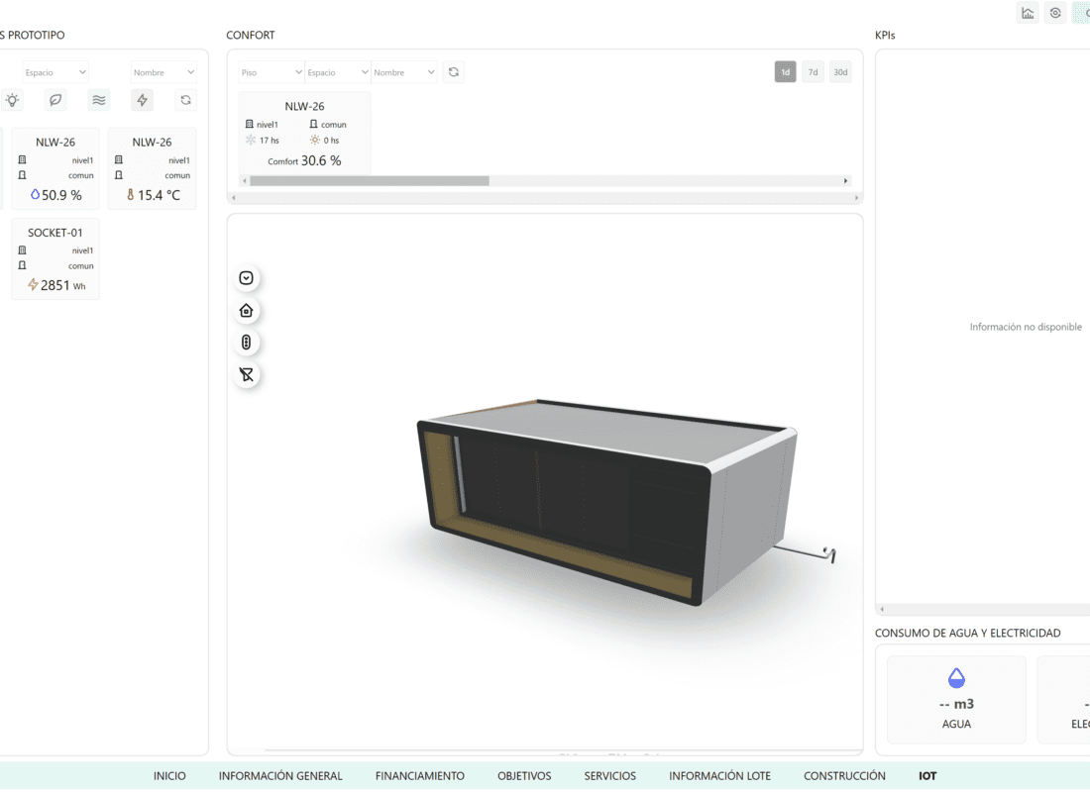Click the home view icon in 3D viewer
This screenshot has height=792, width=1090.
pos(247,311)
